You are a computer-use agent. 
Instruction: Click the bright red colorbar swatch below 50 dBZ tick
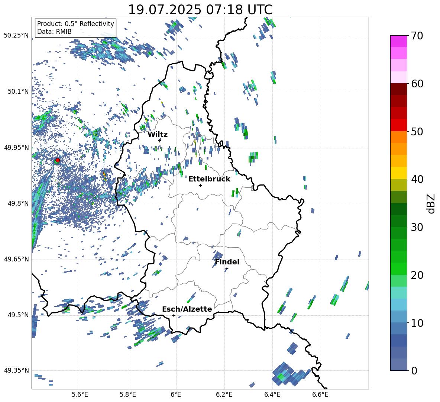pyautogui.click(x=398, y=125)
